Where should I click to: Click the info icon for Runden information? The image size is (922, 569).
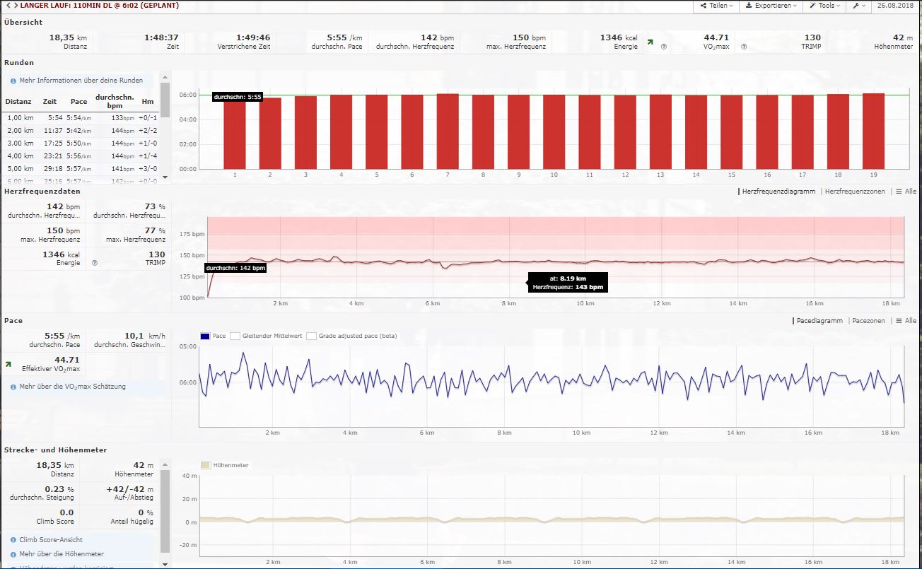[x=13, y=81]
